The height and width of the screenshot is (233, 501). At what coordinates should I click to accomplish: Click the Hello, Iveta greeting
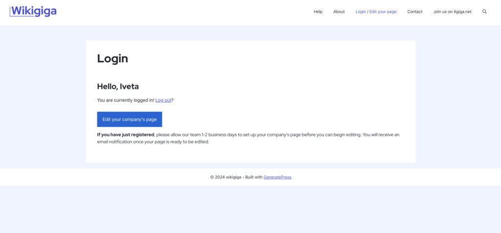point(118,86)
